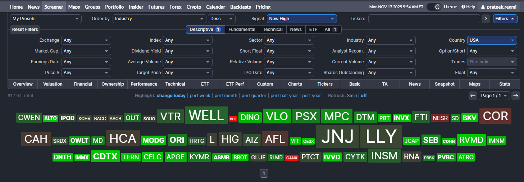The height and width of the screenshot is (182, 524).
Task: Open the Home menu item
Action: 17,7
